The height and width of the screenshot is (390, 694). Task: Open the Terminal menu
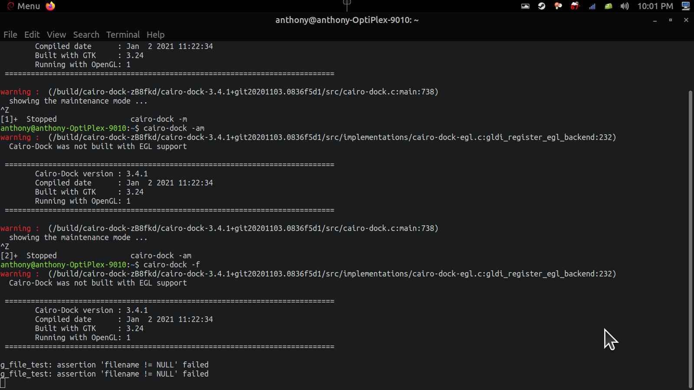tap(123, 35)
